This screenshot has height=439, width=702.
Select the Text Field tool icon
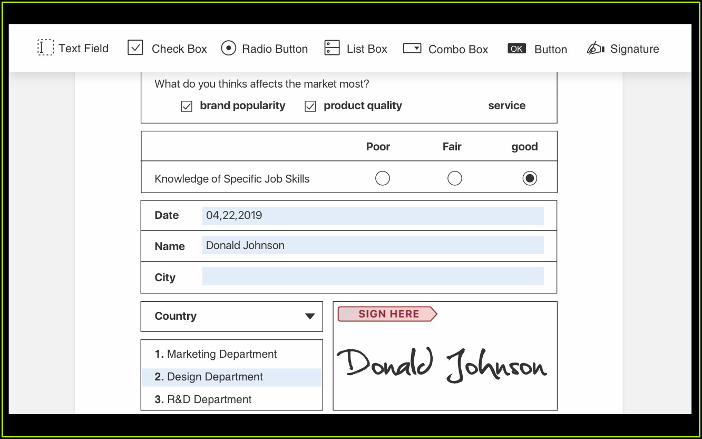[46, 48]
